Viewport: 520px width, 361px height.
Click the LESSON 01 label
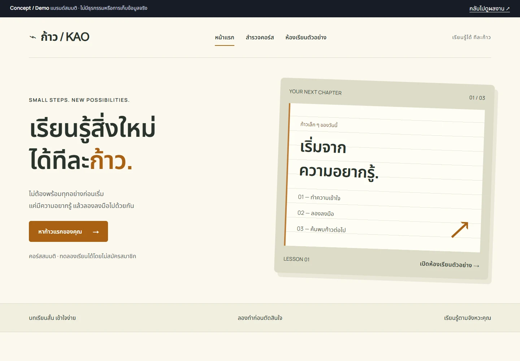(x=296, y=259)
